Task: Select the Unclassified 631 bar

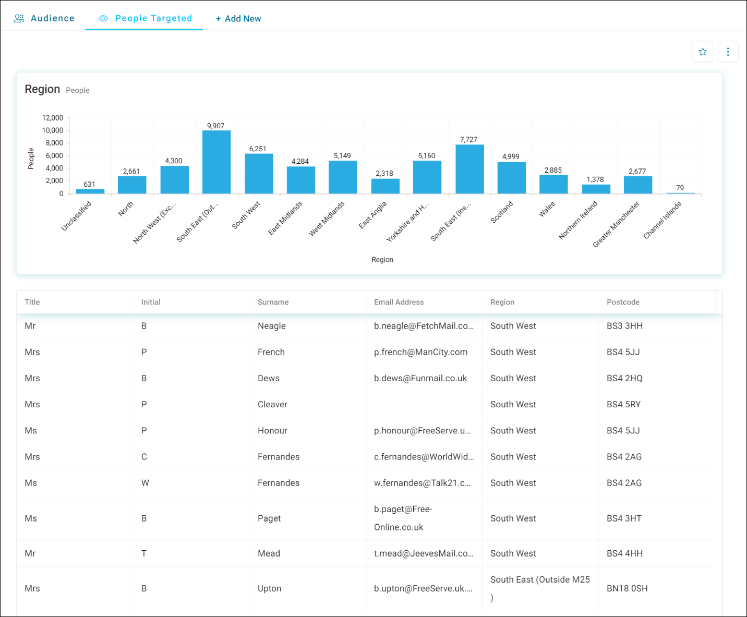Action: pos(90,191)
